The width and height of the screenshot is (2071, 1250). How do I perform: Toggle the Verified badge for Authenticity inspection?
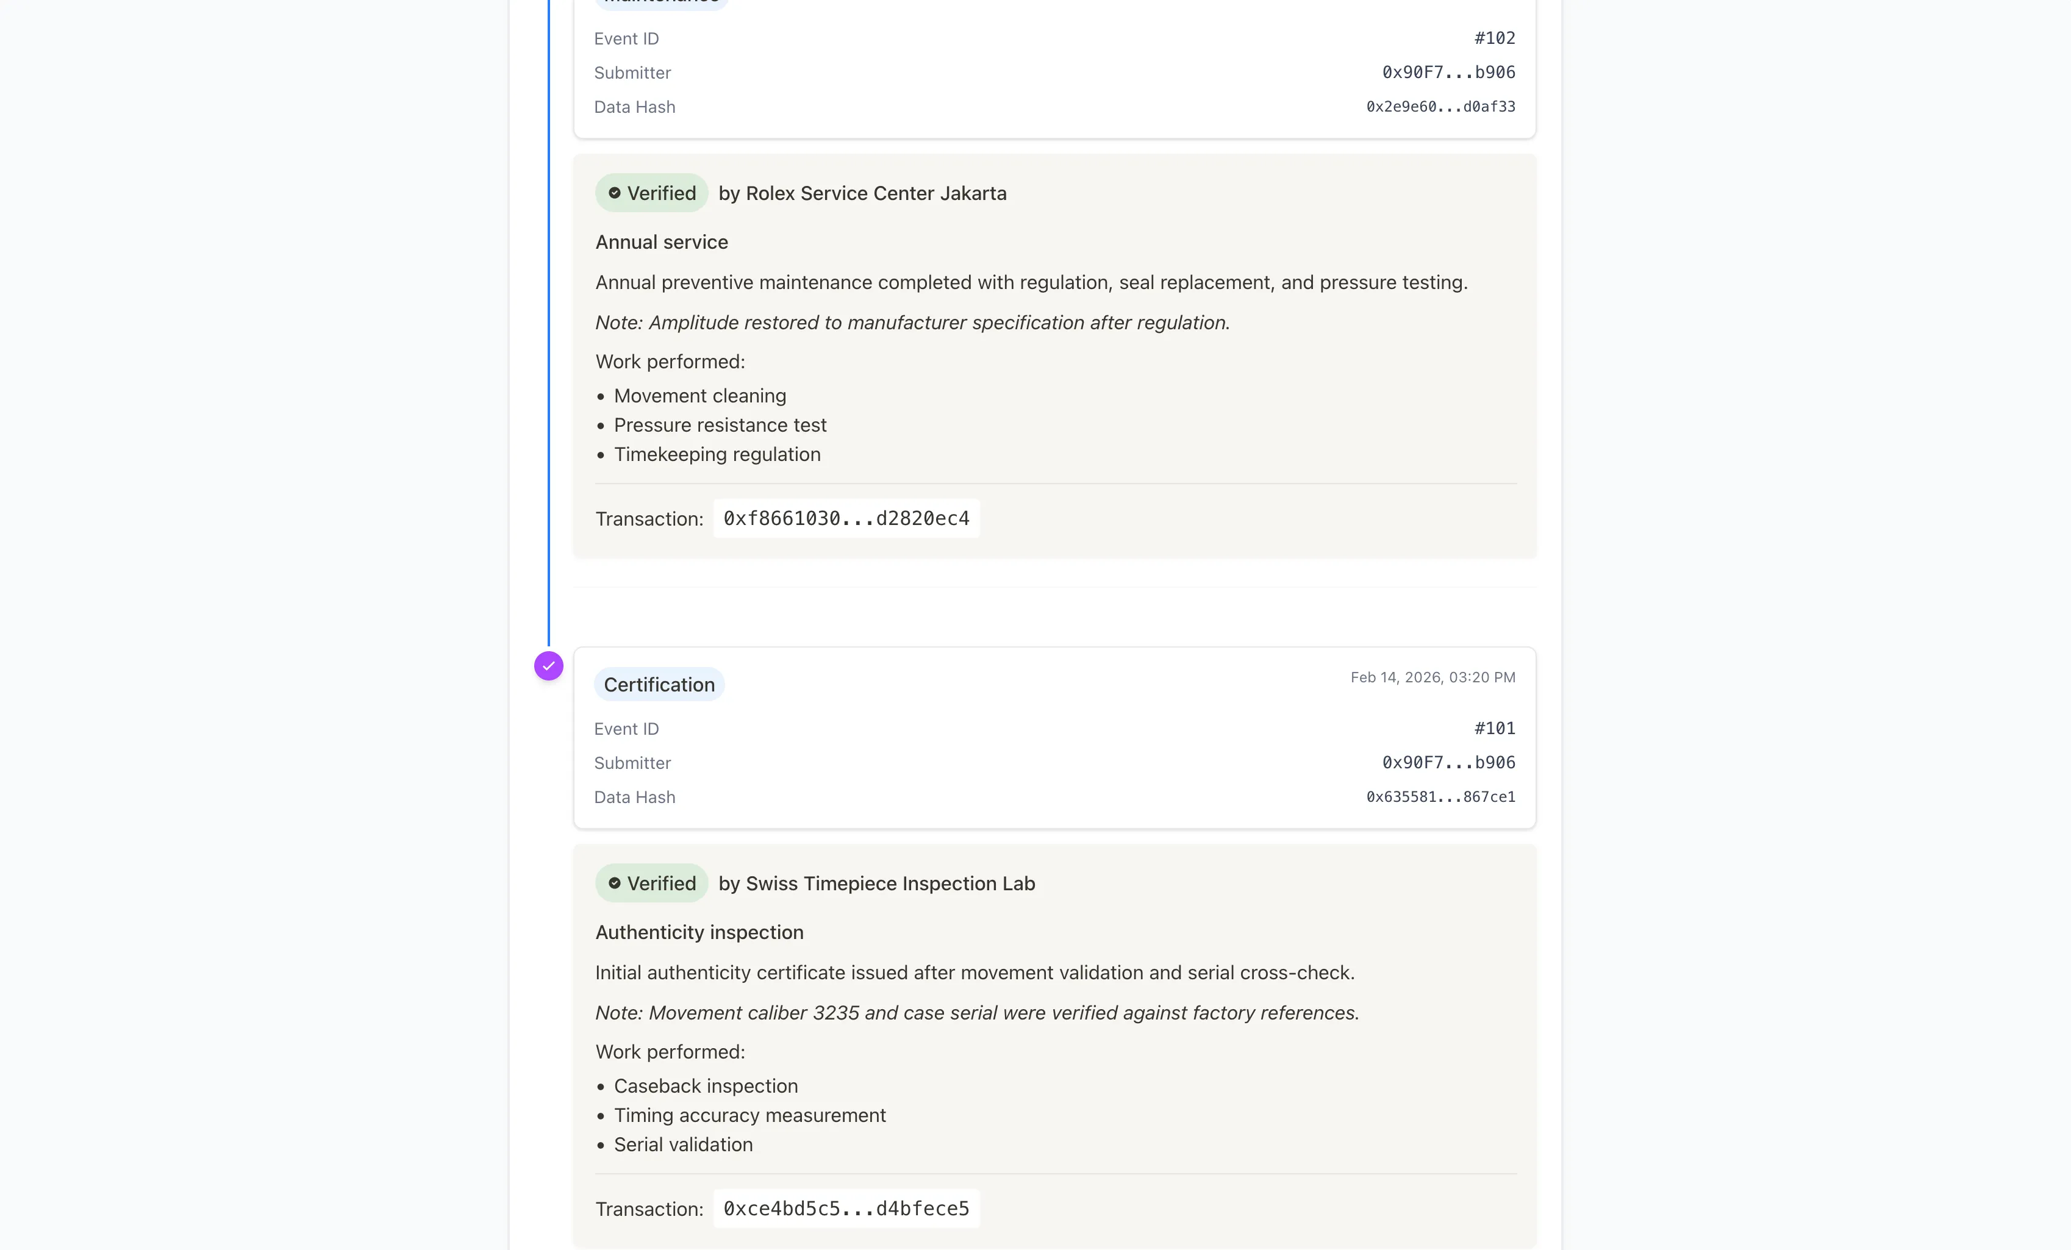pyautogui.click(x=651, y=884)
